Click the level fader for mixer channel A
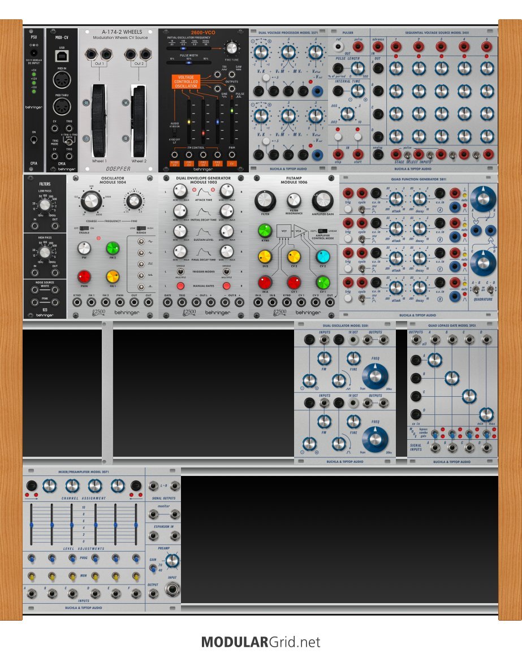The width and height of the screenshot is (522, 654). [32, 525]
